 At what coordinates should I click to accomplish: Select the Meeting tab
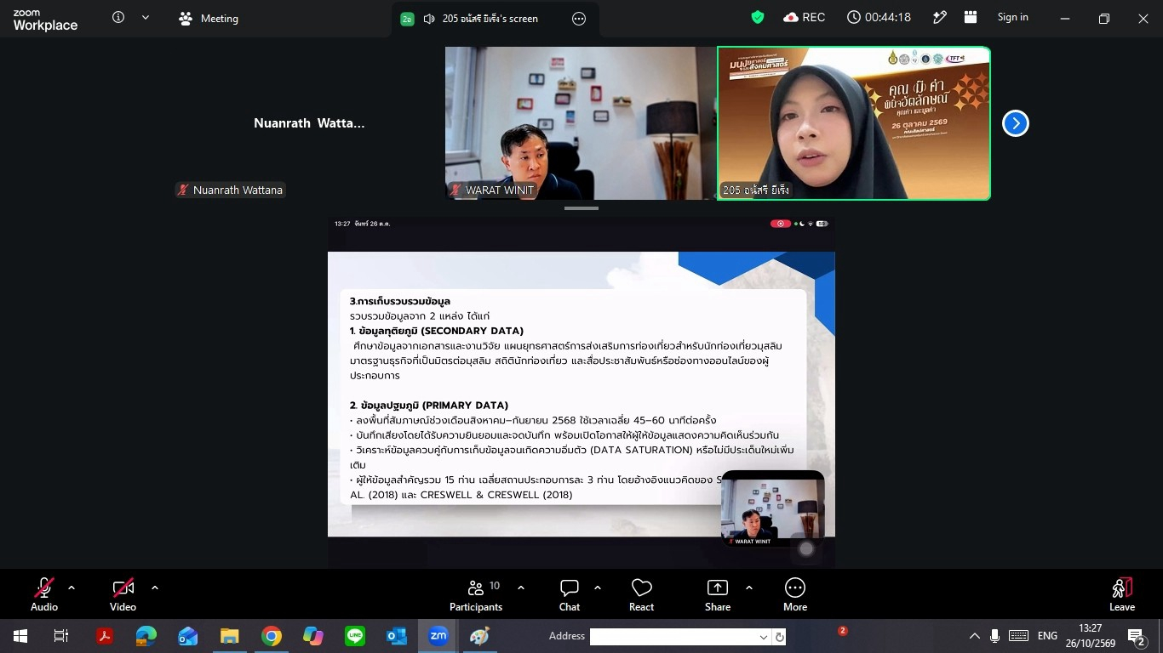coord(209,19)
